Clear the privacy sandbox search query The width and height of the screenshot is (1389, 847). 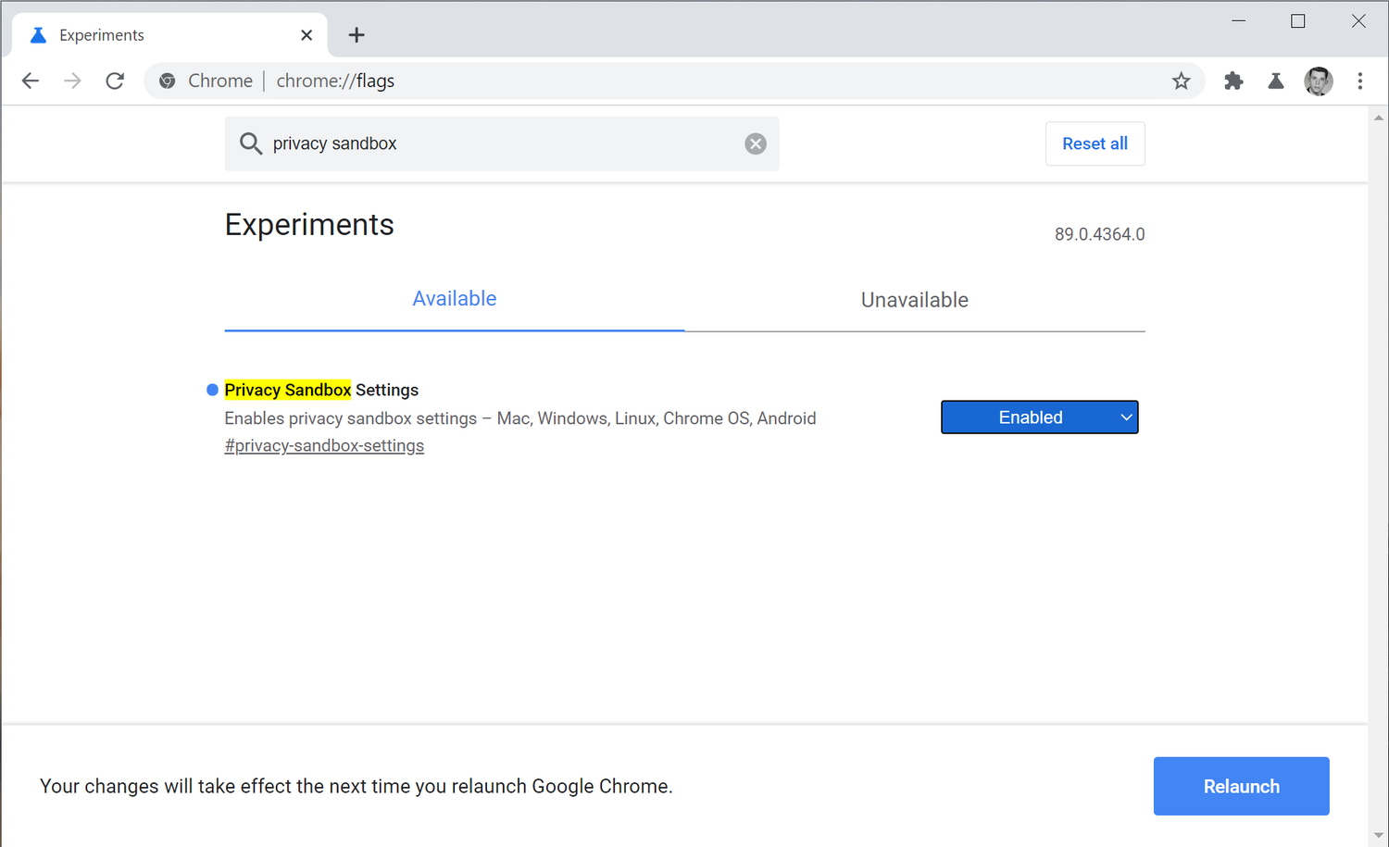click(x=756, y=143)
